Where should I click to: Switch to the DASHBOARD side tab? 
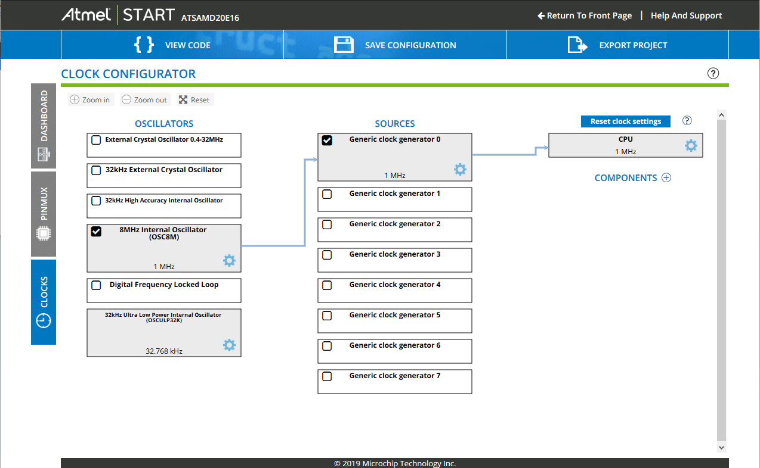[x=44, y=126]
